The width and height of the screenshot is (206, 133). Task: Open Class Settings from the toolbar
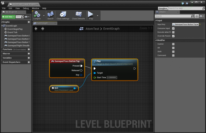click(63, 15)
